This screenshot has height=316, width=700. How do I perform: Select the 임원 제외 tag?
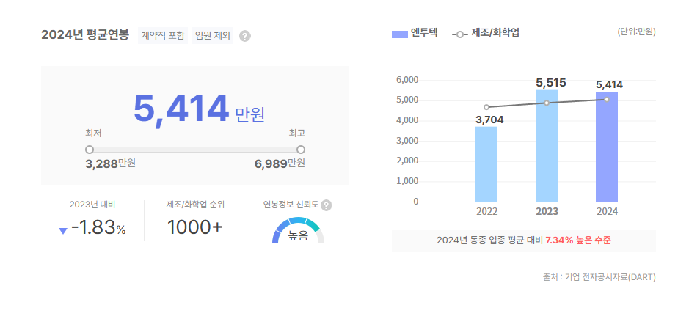pos(212,36)
